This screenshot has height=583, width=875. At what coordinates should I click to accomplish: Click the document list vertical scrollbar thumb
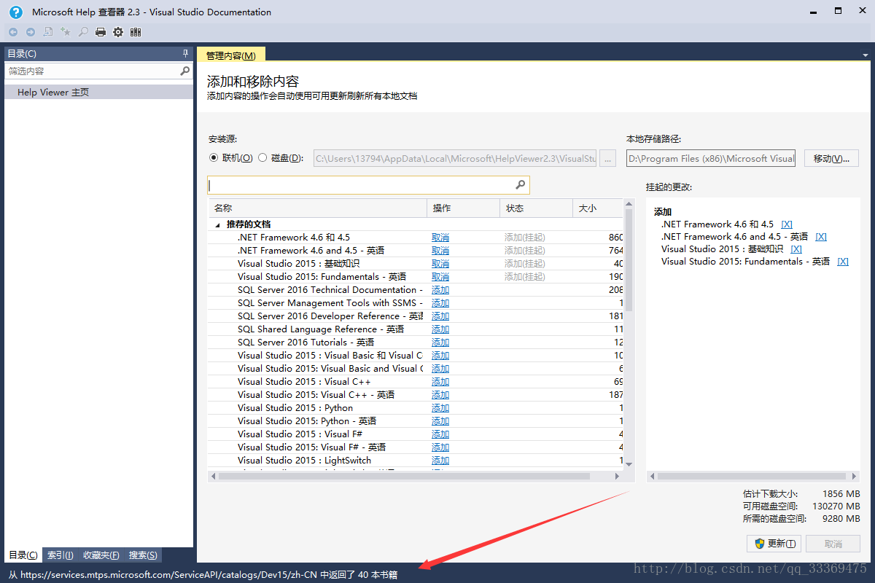(629, 262)
